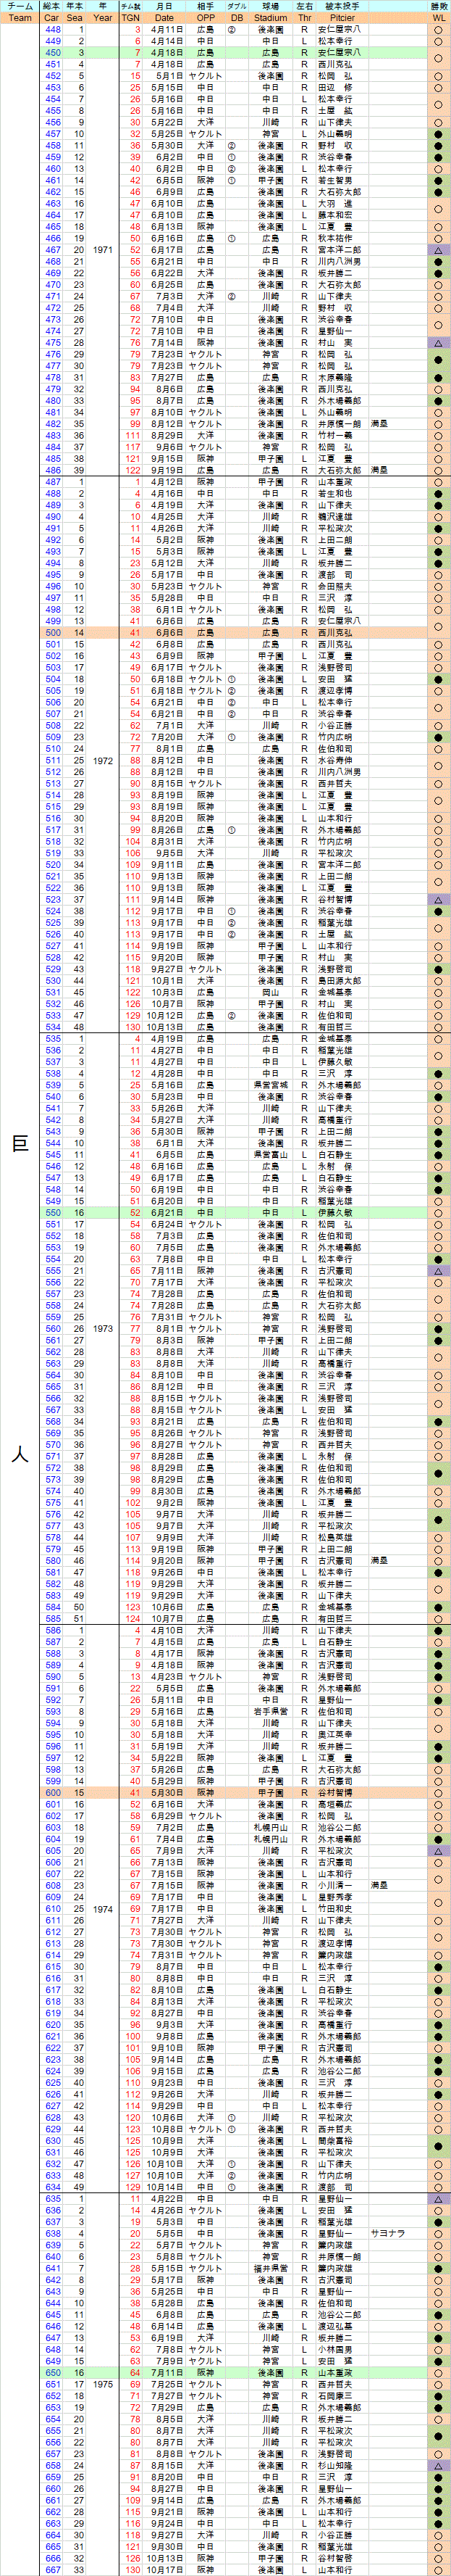Viewport: 451px width, 2576px height.
Task: Click stadium "岩手県営" in row 593
Action: click(271, 1711)
